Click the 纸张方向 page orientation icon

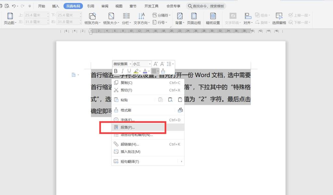93,19
